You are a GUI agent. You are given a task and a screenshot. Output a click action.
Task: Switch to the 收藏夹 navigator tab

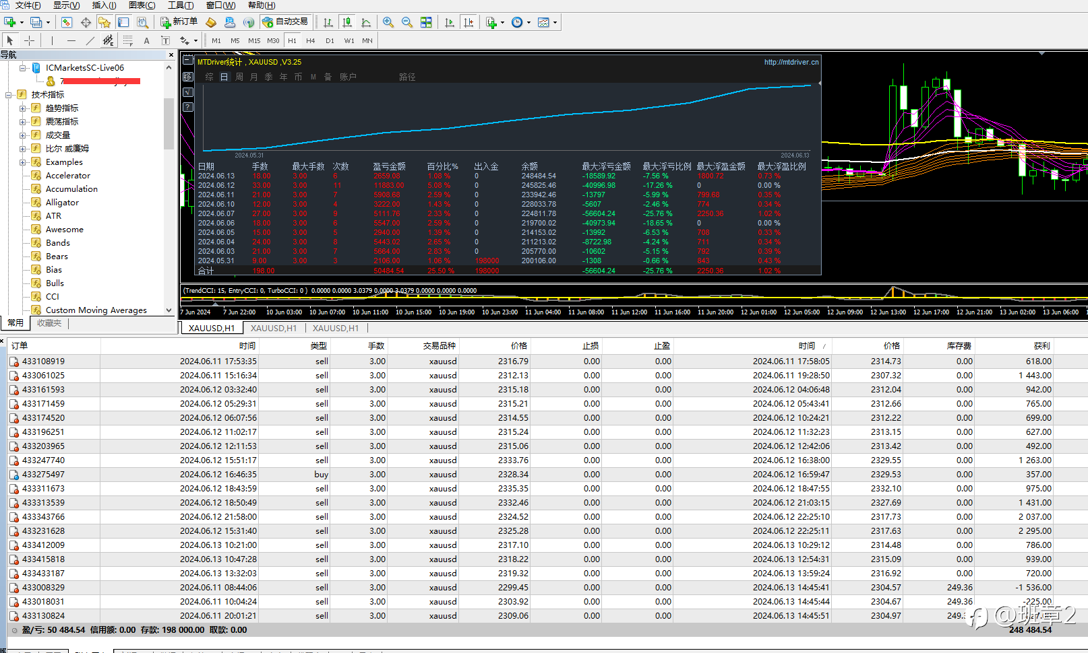pos(49,323)
